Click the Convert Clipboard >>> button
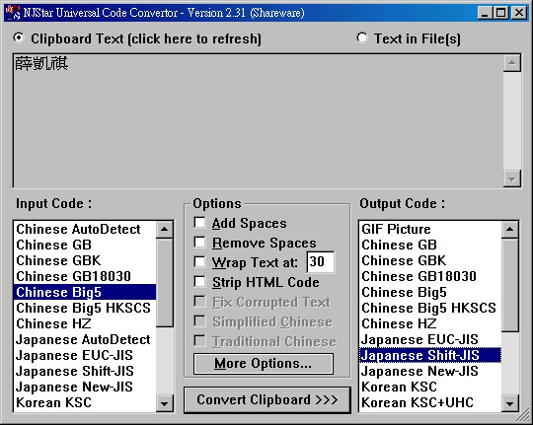The width and height of the screenshot is (533, 425). 267,400
